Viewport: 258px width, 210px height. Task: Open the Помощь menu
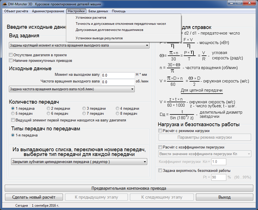click(119, 11)
